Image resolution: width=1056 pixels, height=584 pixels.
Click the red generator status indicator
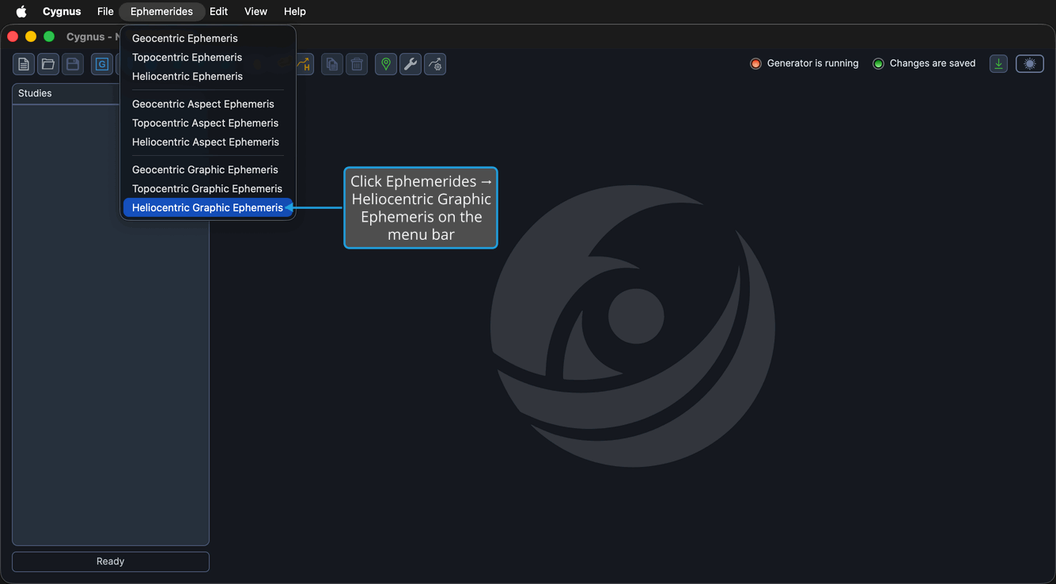tap(755, 63)
